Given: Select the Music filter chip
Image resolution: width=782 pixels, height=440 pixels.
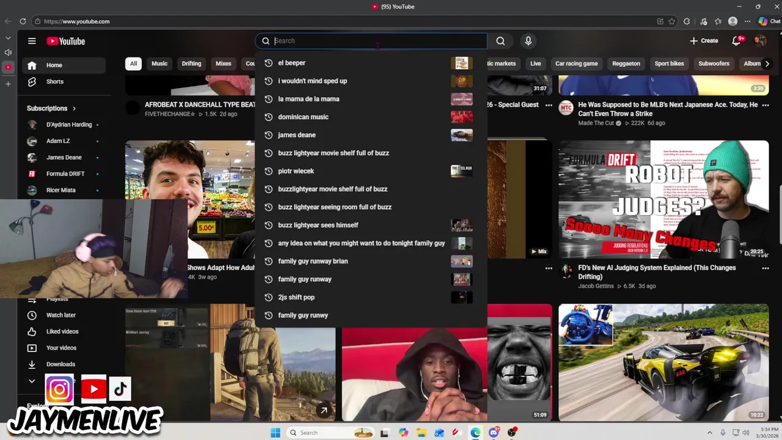Looking at the screenshot, I should pos(159,64).
